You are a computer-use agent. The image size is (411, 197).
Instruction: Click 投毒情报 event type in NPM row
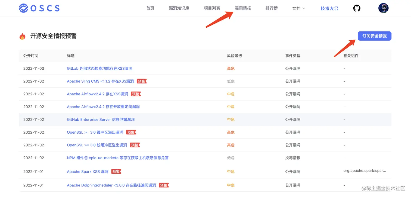pyautogui.click(x=293, y=158)
